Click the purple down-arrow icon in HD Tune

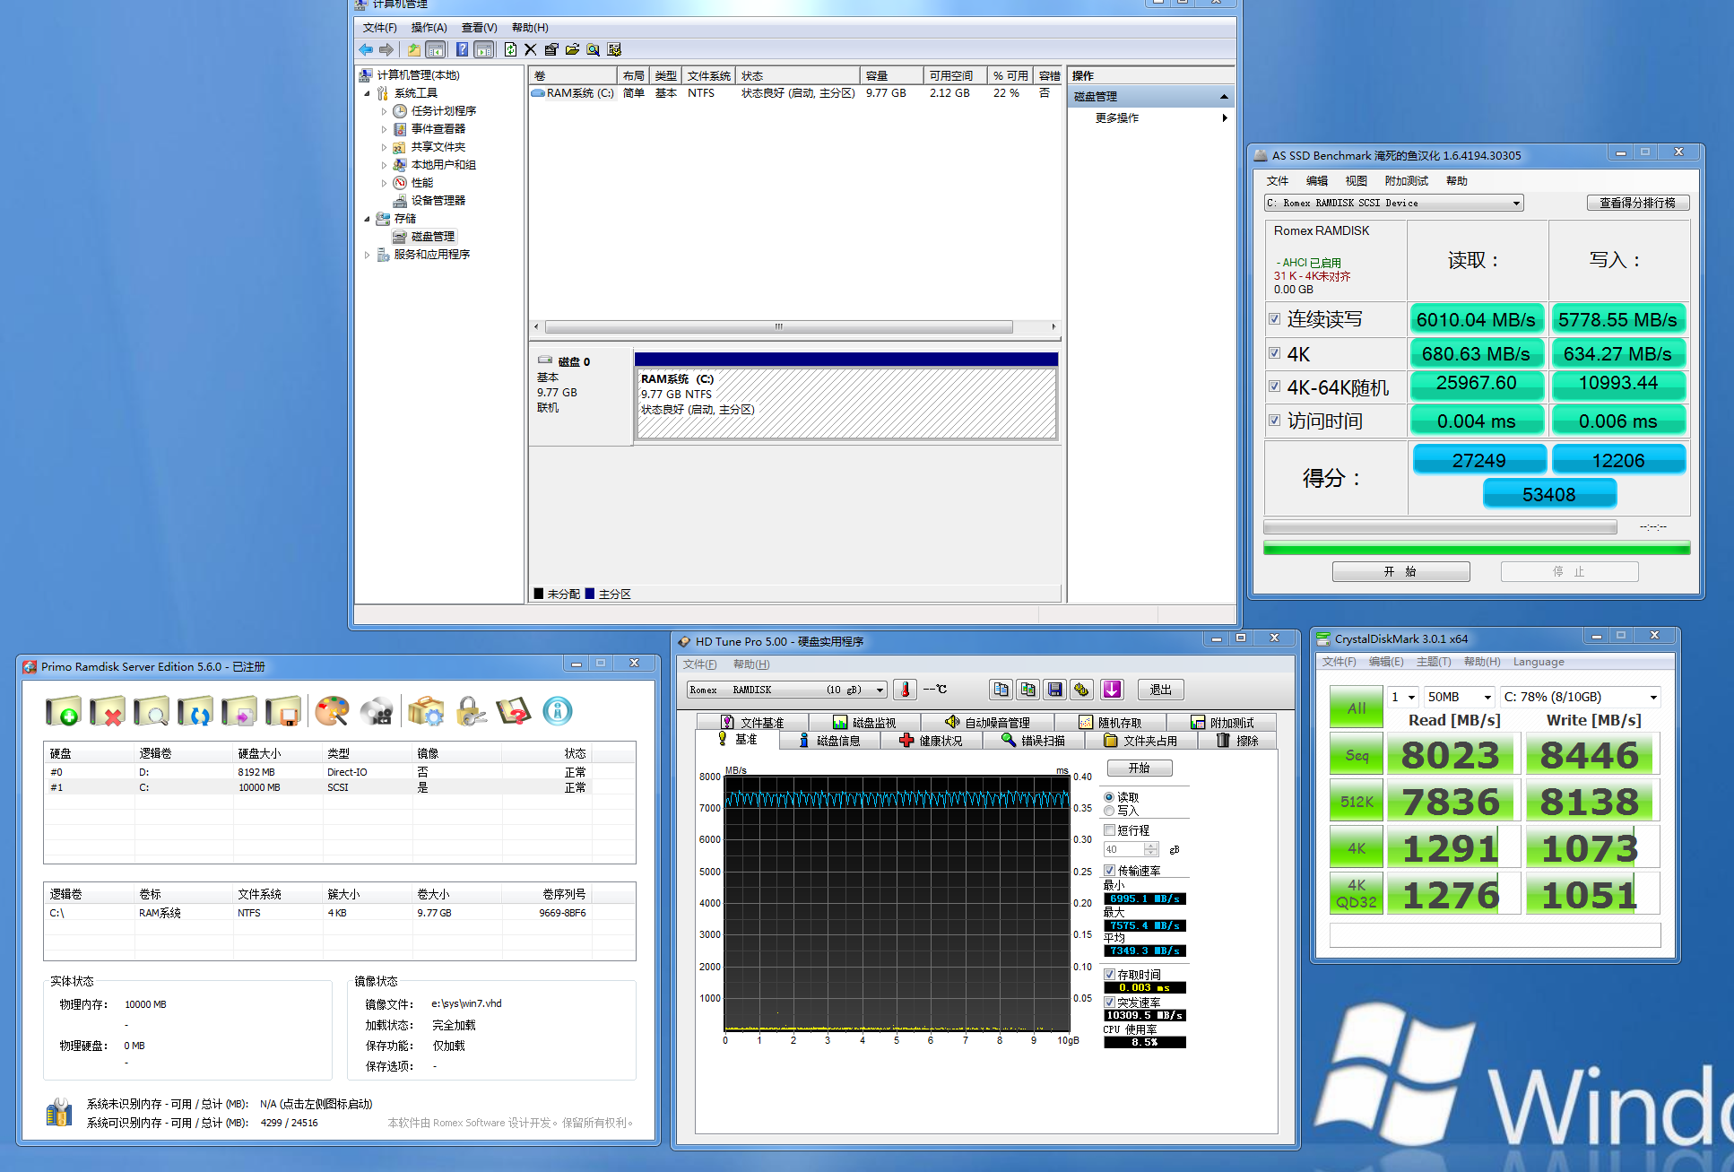[1112, 690]
